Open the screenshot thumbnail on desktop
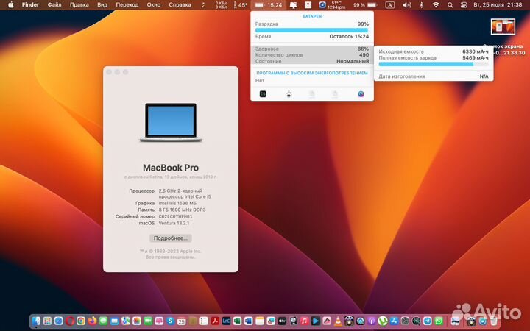The height and width of the screenshot is (331, 530). click(x=503, y=26)
